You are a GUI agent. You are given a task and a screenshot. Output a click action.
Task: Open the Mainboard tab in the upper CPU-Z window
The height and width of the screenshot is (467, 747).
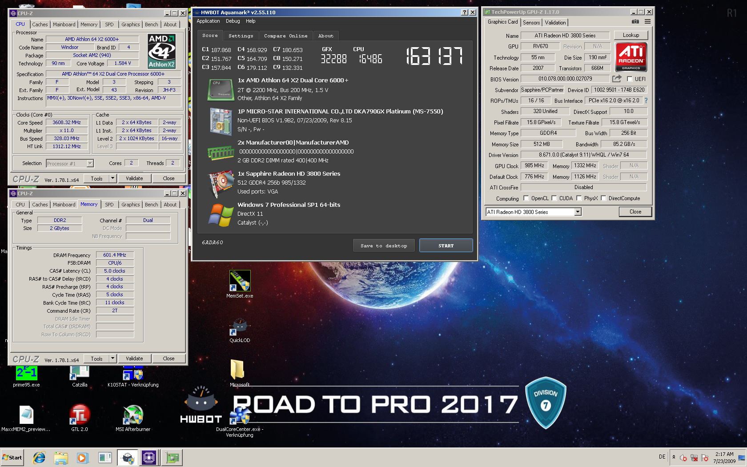pyautogui.click(x=64, y=24)
